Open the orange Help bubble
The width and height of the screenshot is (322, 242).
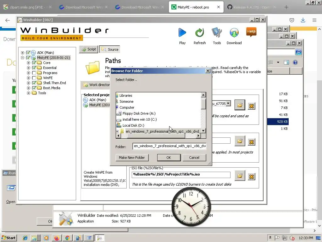(x=251, y=32)
